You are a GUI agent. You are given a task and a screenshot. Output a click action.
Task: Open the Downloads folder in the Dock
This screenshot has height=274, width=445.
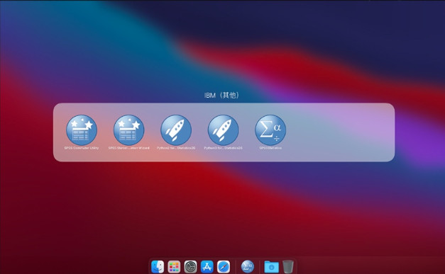click(271, 267)
